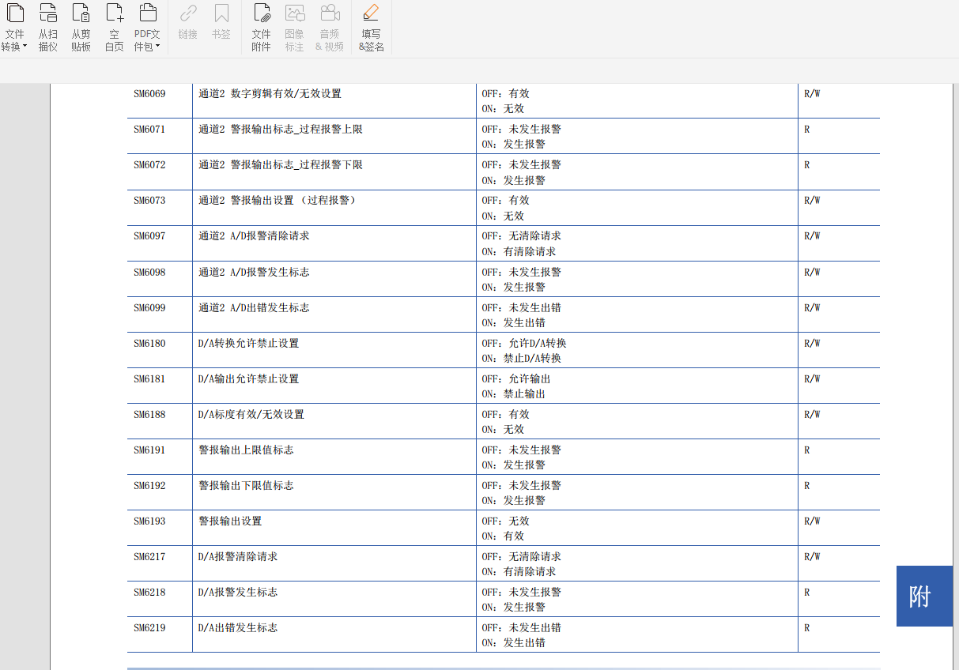Click the text ON：禁止D/A转换
Viewport: 959px width, 670px height.
click(521, 359)
